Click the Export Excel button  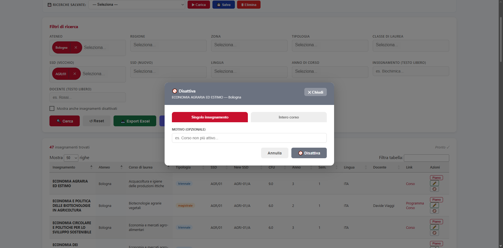[135, 121]
